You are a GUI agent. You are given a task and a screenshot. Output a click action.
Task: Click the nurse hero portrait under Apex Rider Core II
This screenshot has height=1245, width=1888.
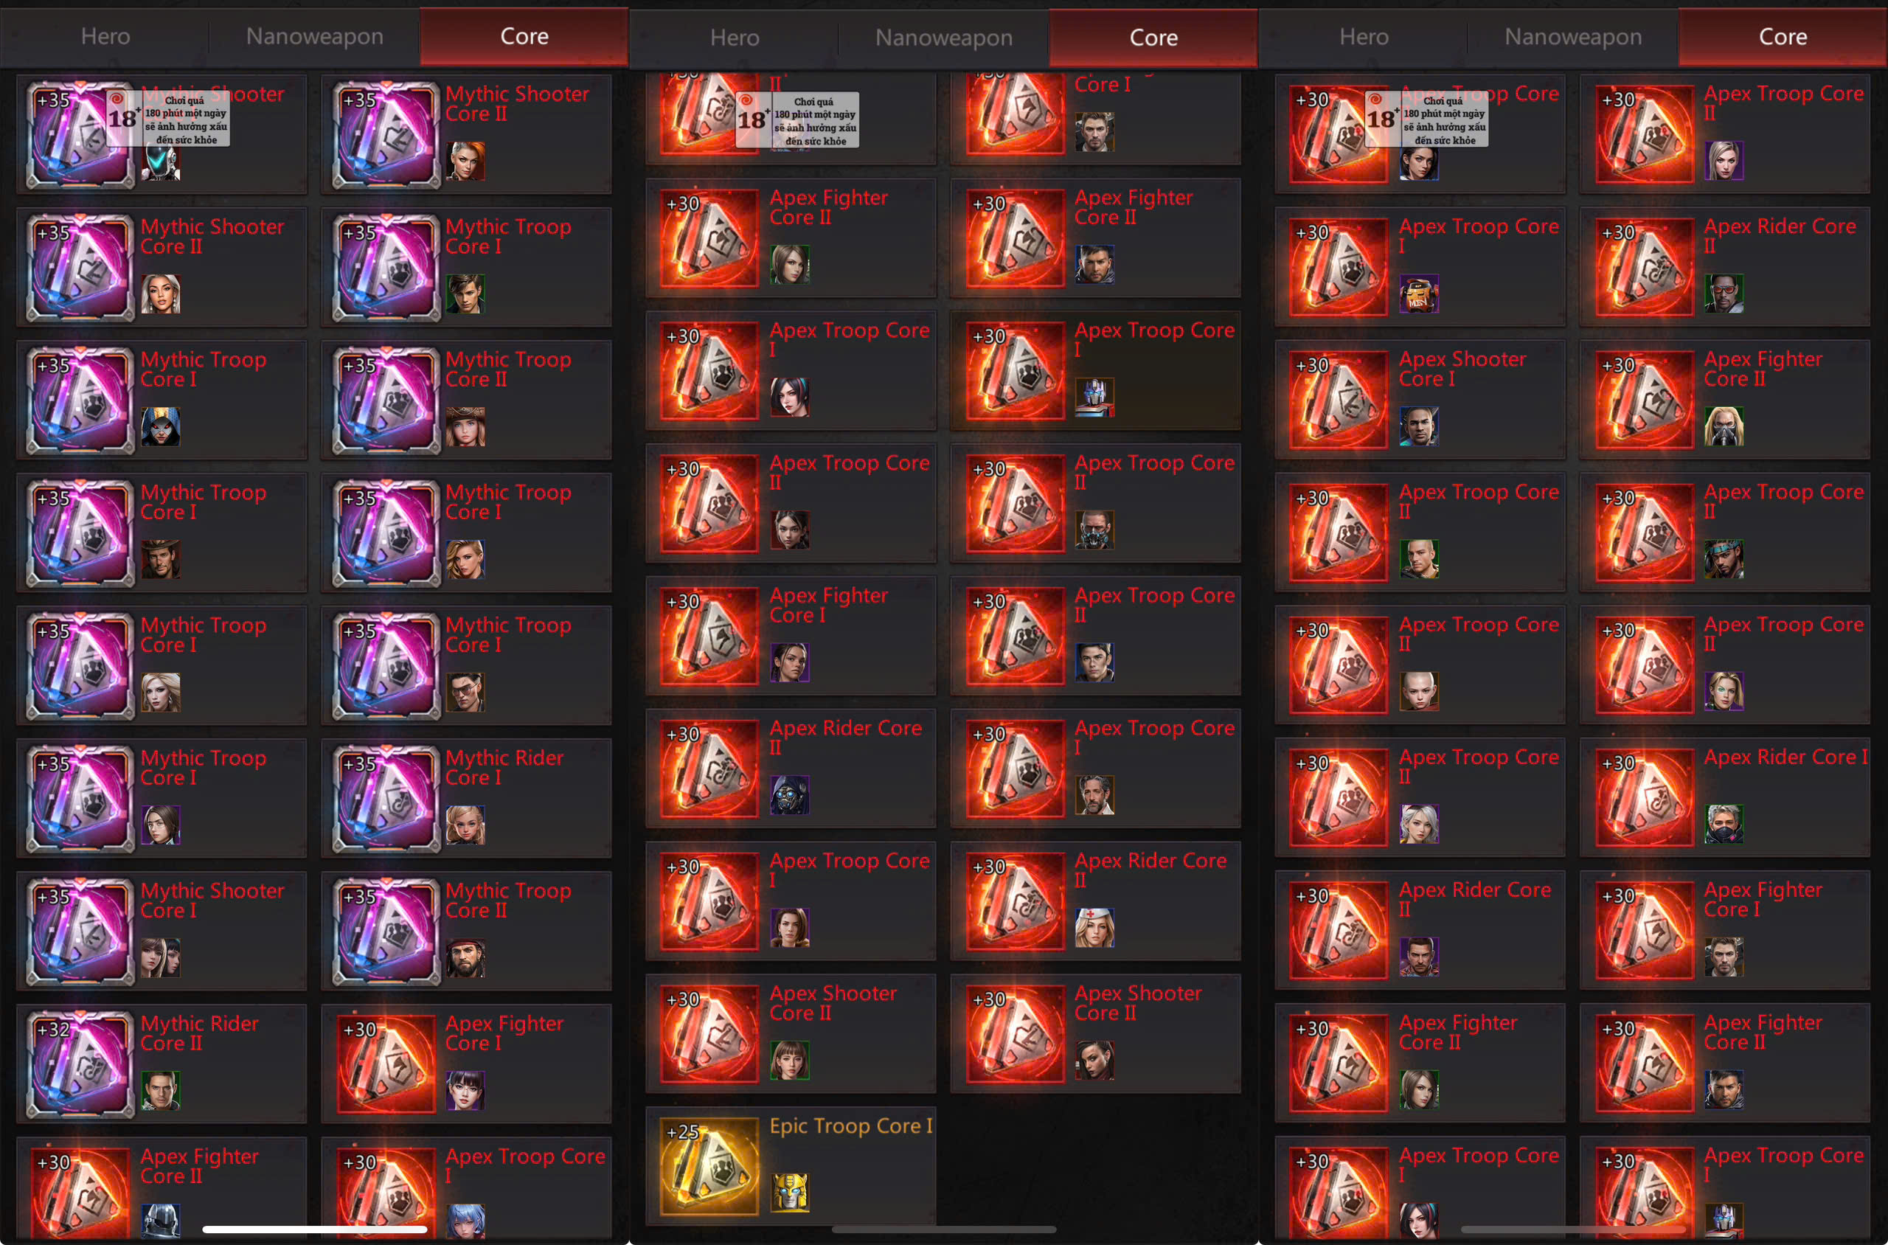pos(1094,927)
